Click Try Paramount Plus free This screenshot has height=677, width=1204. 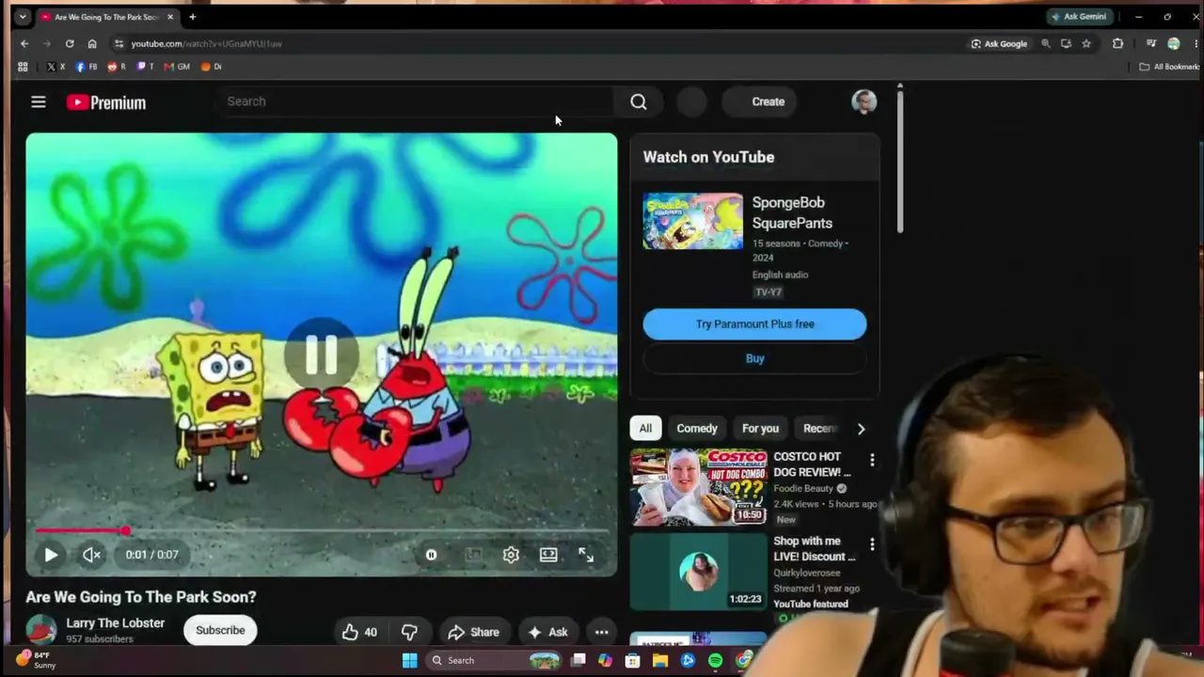pyautogui.click(x=754, y=324)
